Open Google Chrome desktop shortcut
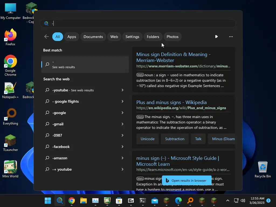Screen dimensions: 276x207 click(11, 65)
